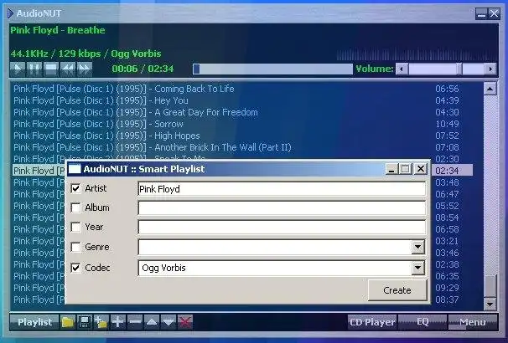
Task: Click the track duration 10:49
Action: tap(447, 124)
